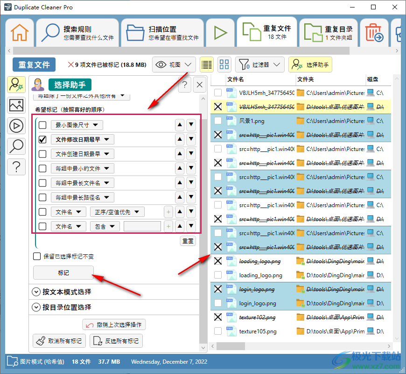Go to the Home tab icon
Image resolution: width=406 pixels, height=374 pixels.
tap(20, 33)
